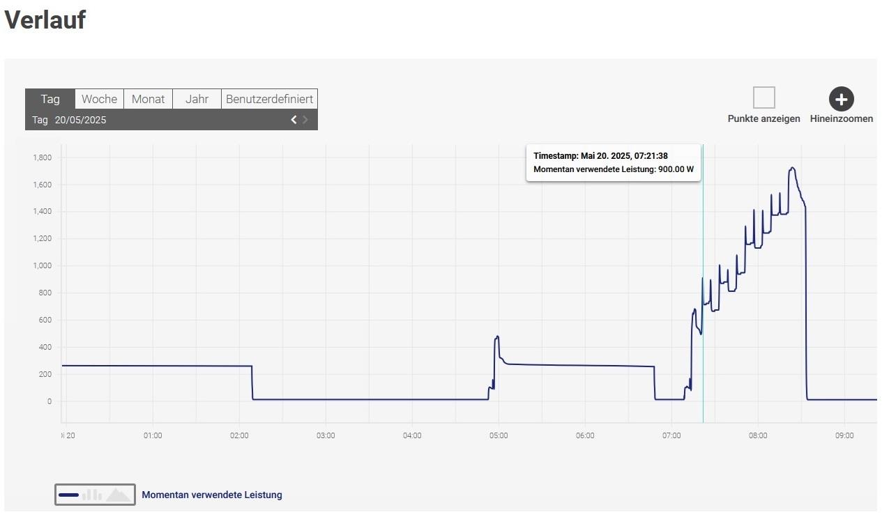Click the tooltip showing 900.00 W
This screenshot has width=882, height=519.
[x=613, y=163]
